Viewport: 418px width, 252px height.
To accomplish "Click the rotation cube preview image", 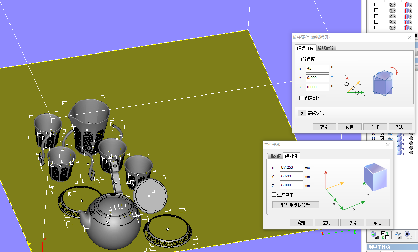I will (385, 82).
